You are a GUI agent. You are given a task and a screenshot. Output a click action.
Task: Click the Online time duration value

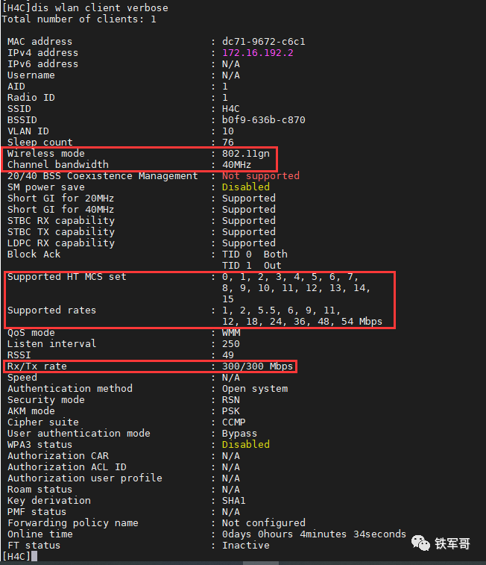pos(314,534)
